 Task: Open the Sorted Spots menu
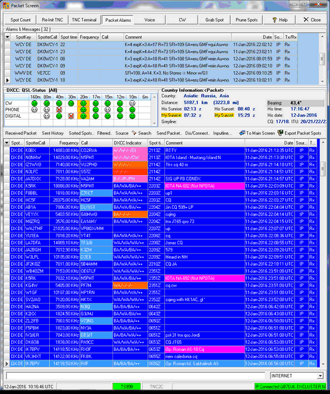point(81,133)
